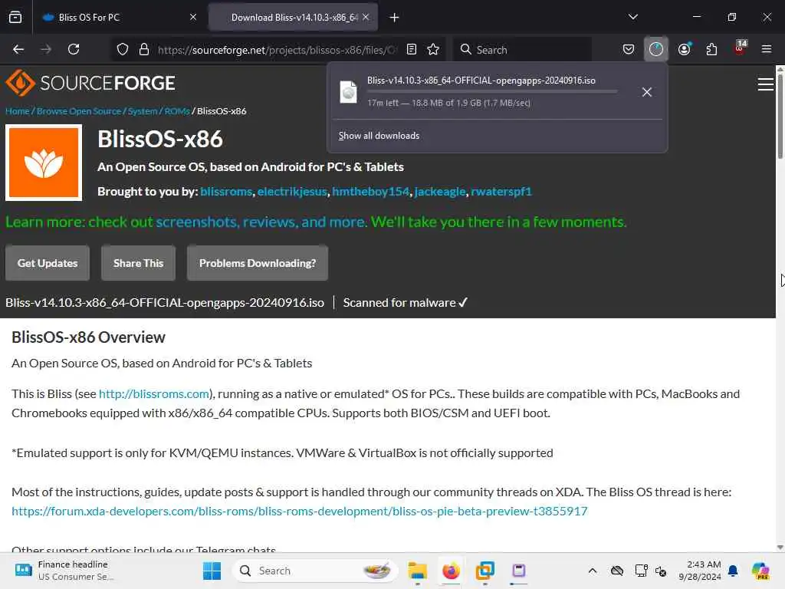Open the http://blissroms.com link

pos(153,393)
